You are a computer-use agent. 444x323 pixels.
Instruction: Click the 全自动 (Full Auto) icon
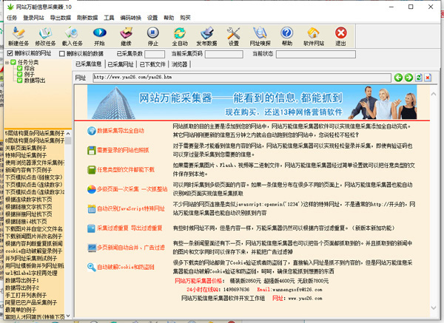click(x=181, y=35)
